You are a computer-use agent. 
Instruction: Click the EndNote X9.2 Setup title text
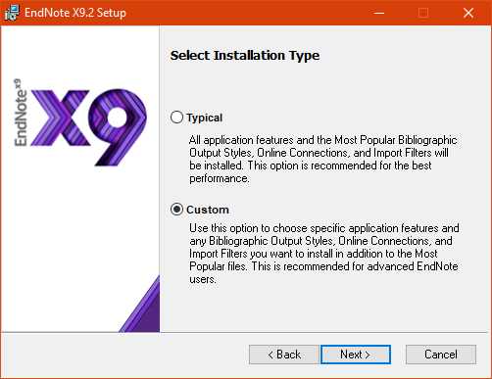[75, 13]
